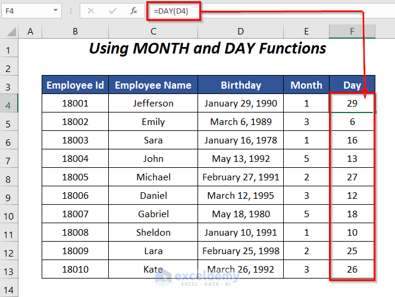
Task: Open the Insert Function fx icon
Action: point(134,11)
